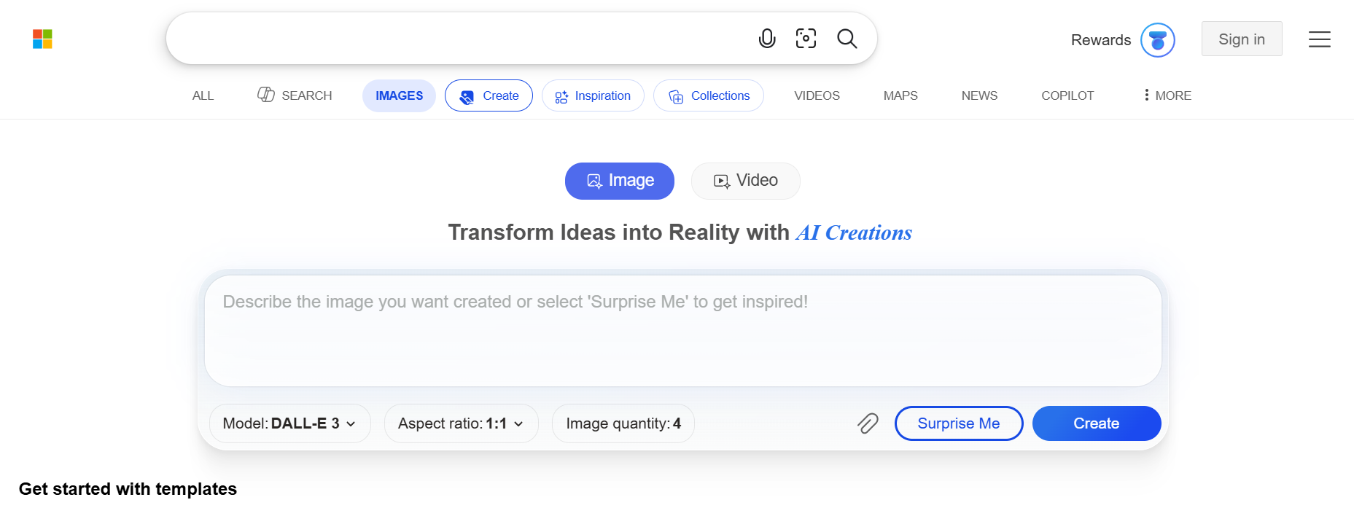The height and width of the screenshot is (516, 1354).
Task: Open the Inspiration pill
Action: (x=593, y=95)
